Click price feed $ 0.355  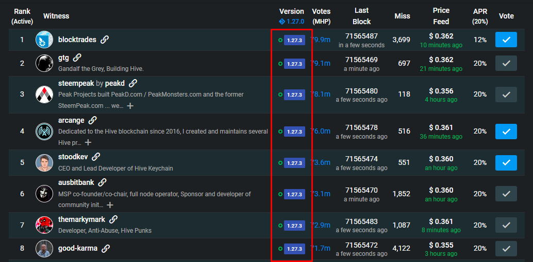(x=441, y=245)
